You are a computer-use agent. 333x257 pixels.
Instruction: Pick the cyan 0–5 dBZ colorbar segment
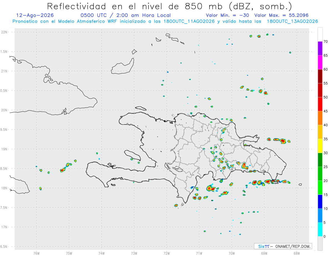[320, 230]
